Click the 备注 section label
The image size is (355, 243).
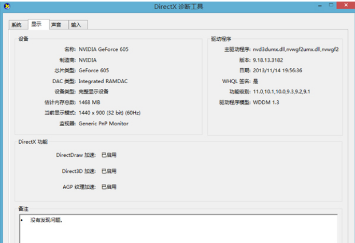click(23, 209)
